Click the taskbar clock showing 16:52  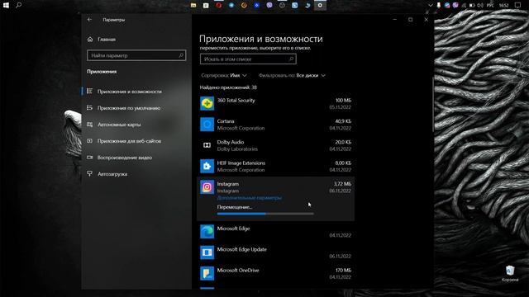[503, 6]
